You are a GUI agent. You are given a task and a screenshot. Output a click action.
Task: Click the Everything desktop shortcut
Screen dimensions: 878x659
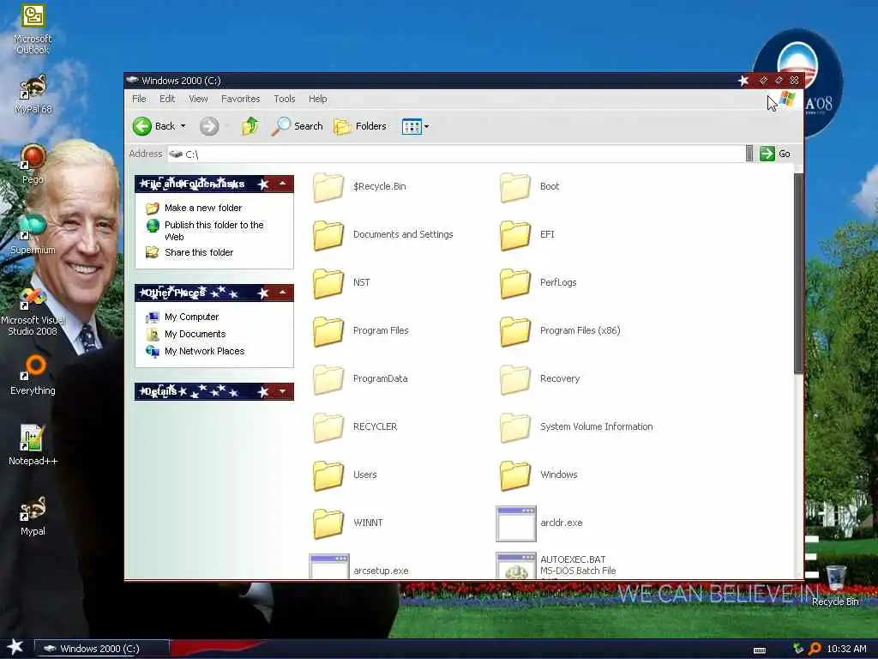[x=33, y=376]
